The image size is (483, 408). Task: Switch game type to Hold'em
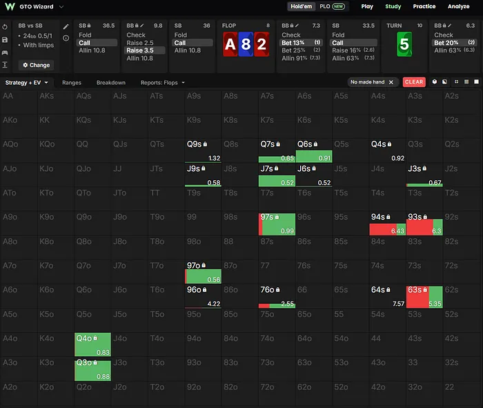(302, 6)
